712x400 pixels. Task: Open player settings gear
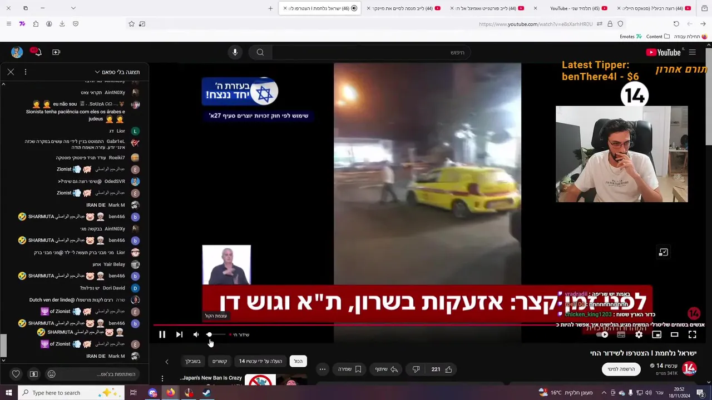[639, 334]
